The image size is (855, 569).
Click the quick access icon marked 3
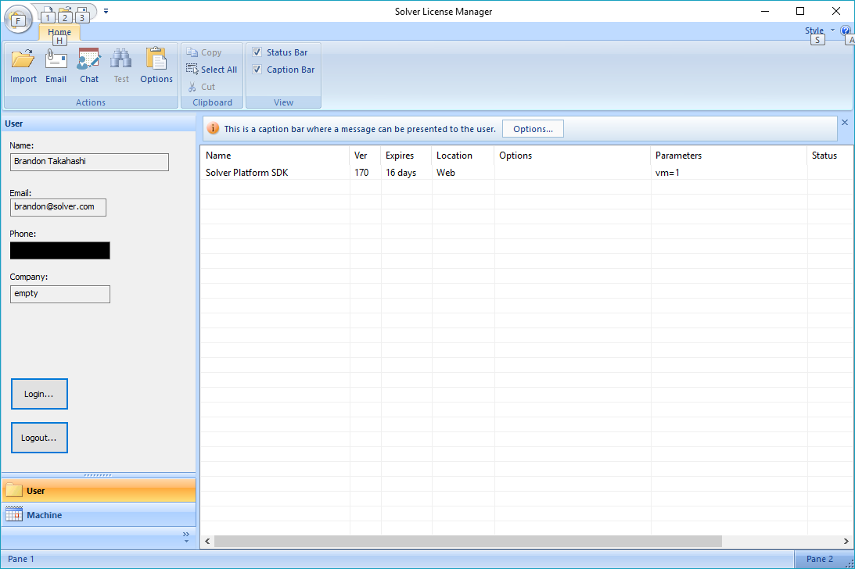coord(82,14)
